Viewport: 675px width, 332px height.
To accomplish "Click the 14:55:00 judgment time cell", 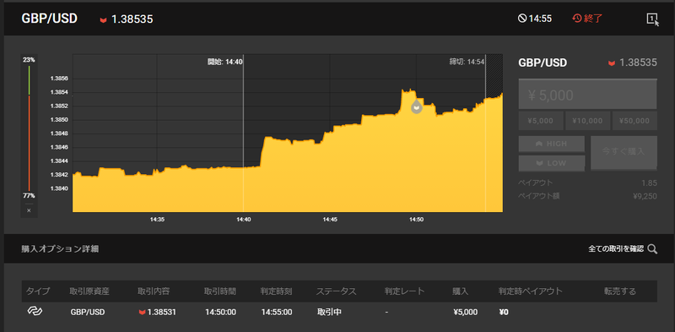I will click(x=277, y=313).
